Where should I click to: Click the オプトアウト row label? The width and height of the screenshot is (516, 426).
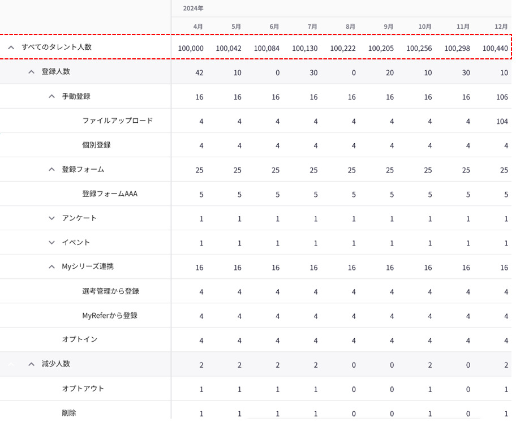tap(83, 388)
